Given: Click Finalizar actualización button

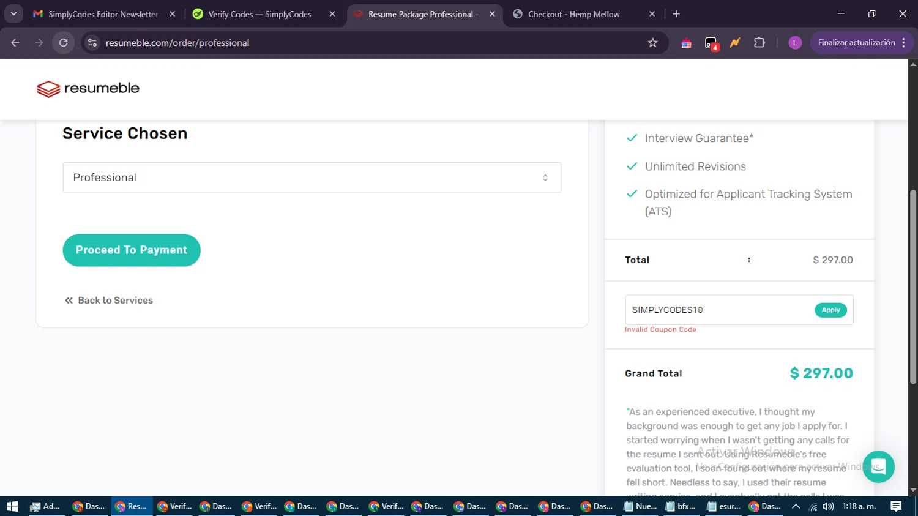Looking at the screenshot, I should tap(856, 43).
